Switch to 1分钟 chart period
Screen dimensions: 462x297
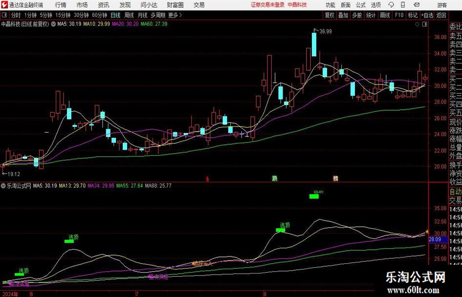[x=30, y=15]
